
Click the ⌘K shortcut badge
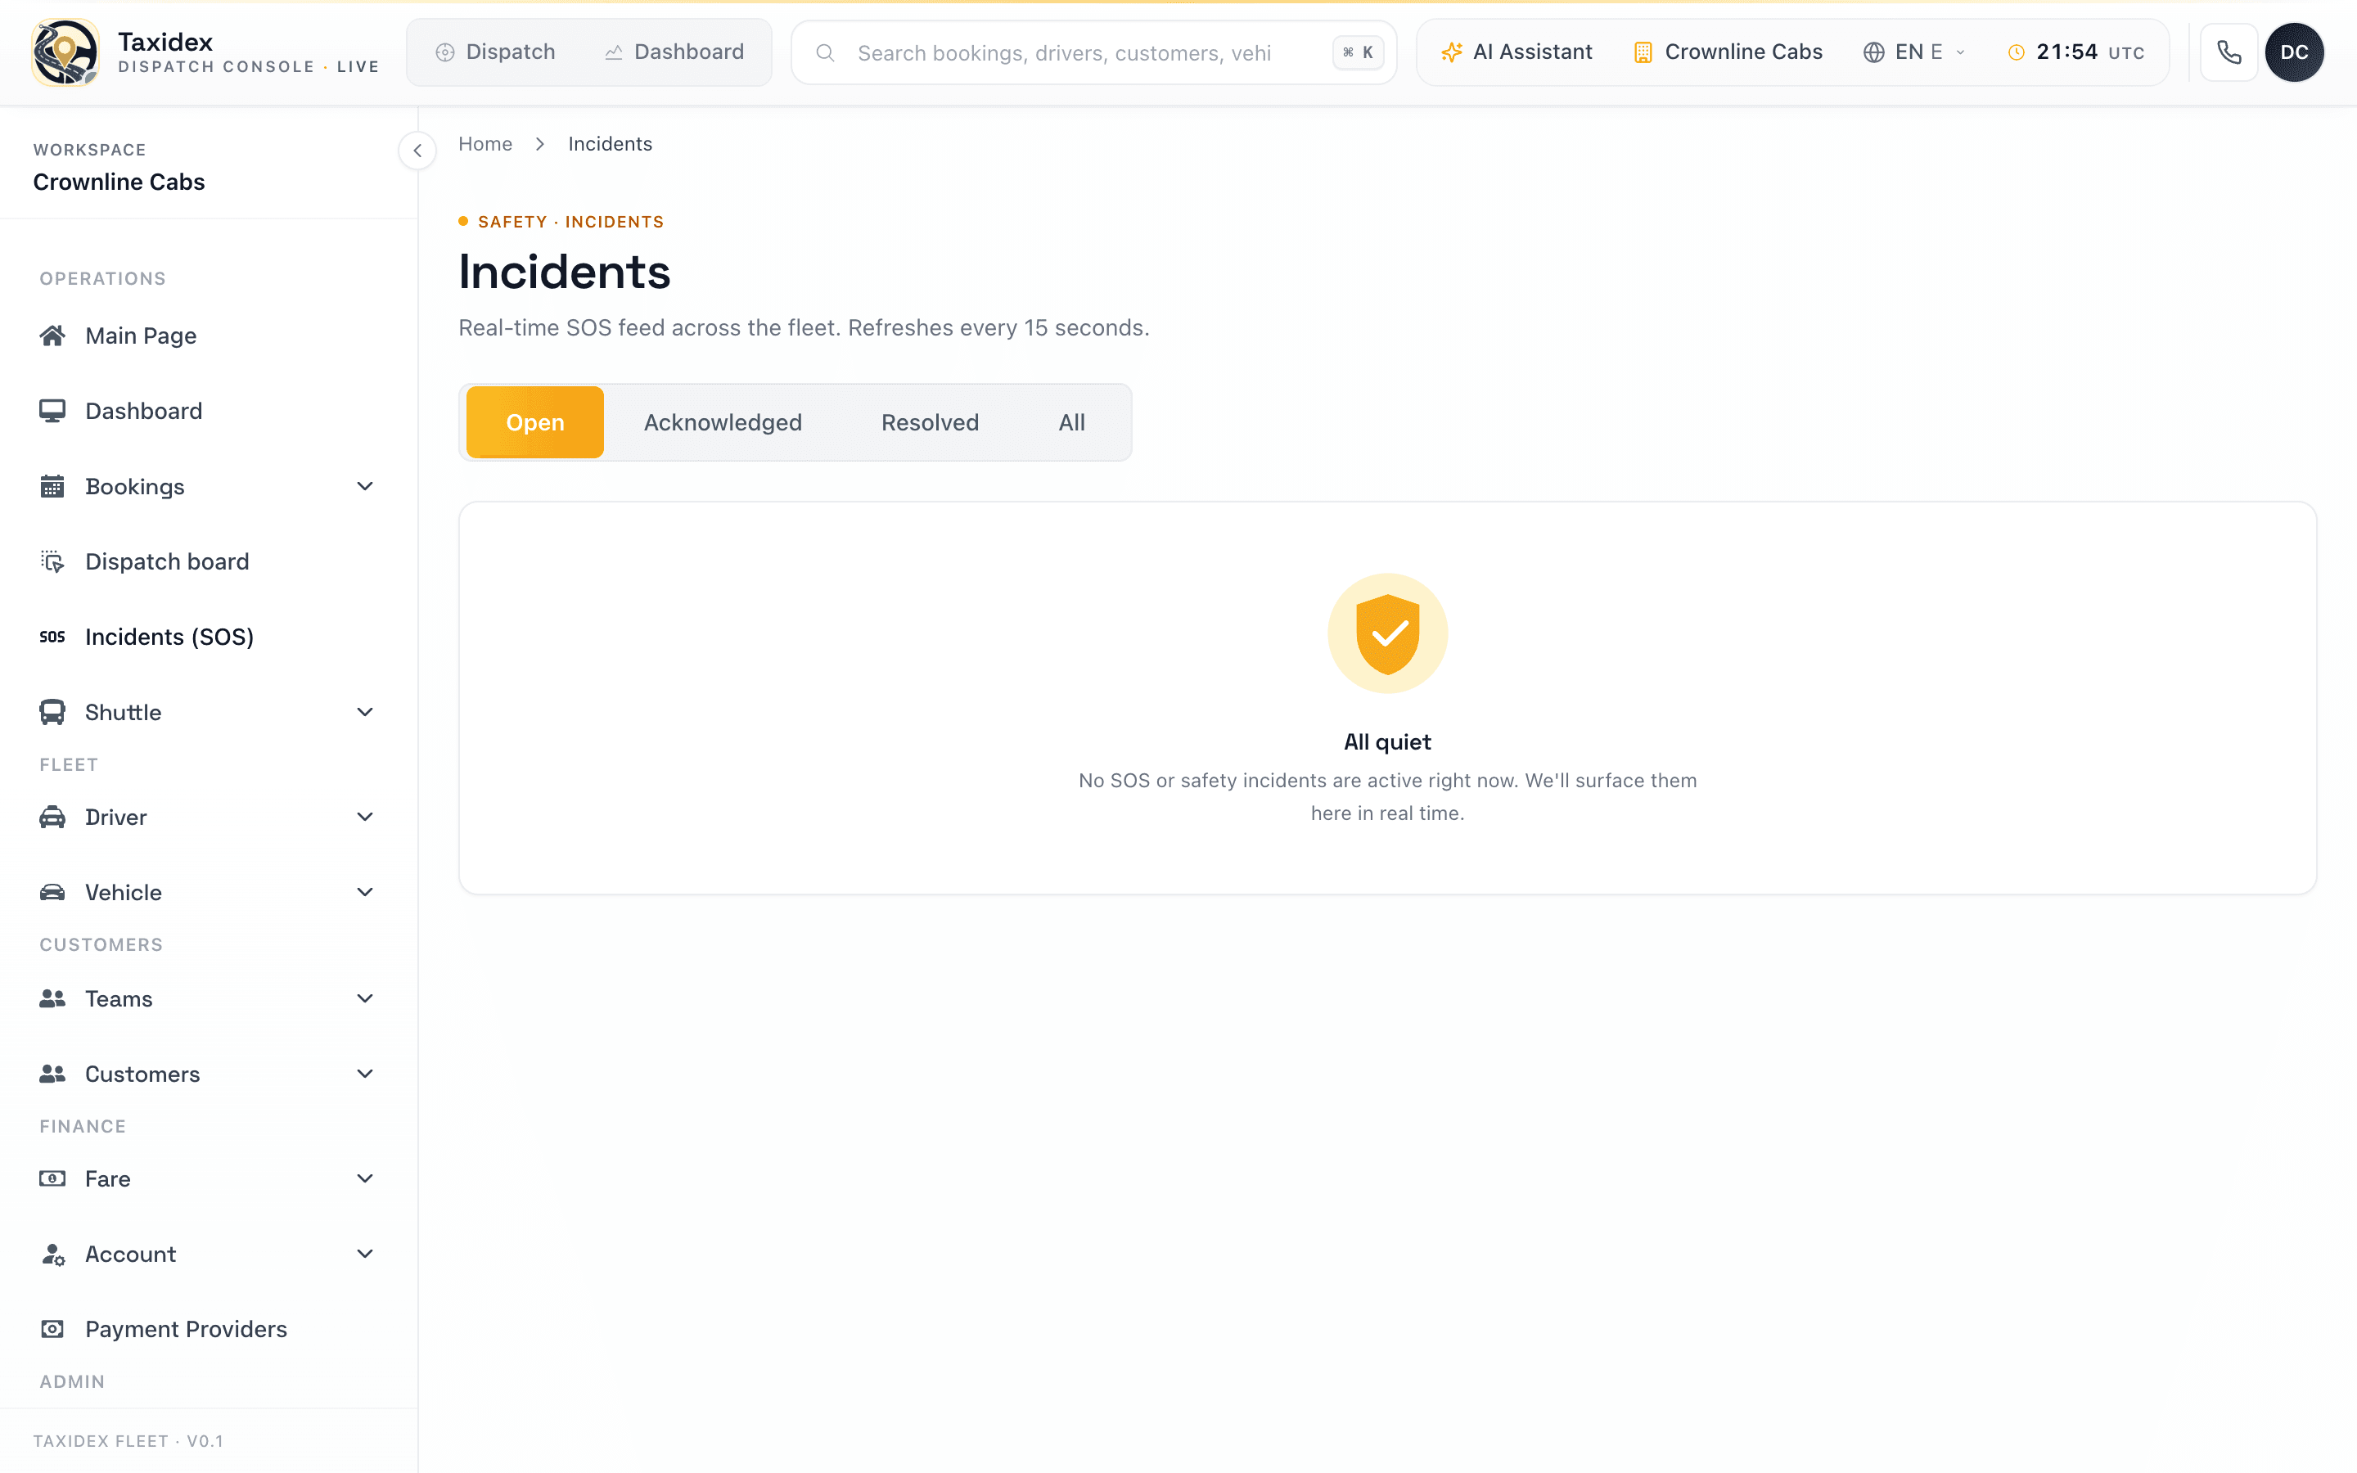(x=1358, y=52)
